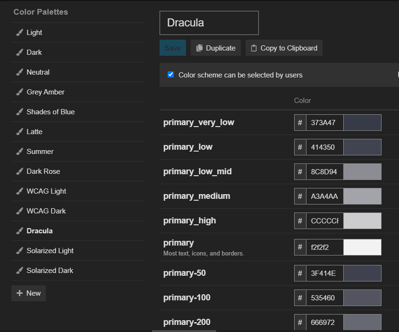Image resolution: width=399 pixels, height=332 pixels.
Task: Click the brush icon beside Grey Amber
Action: (19, 92)
